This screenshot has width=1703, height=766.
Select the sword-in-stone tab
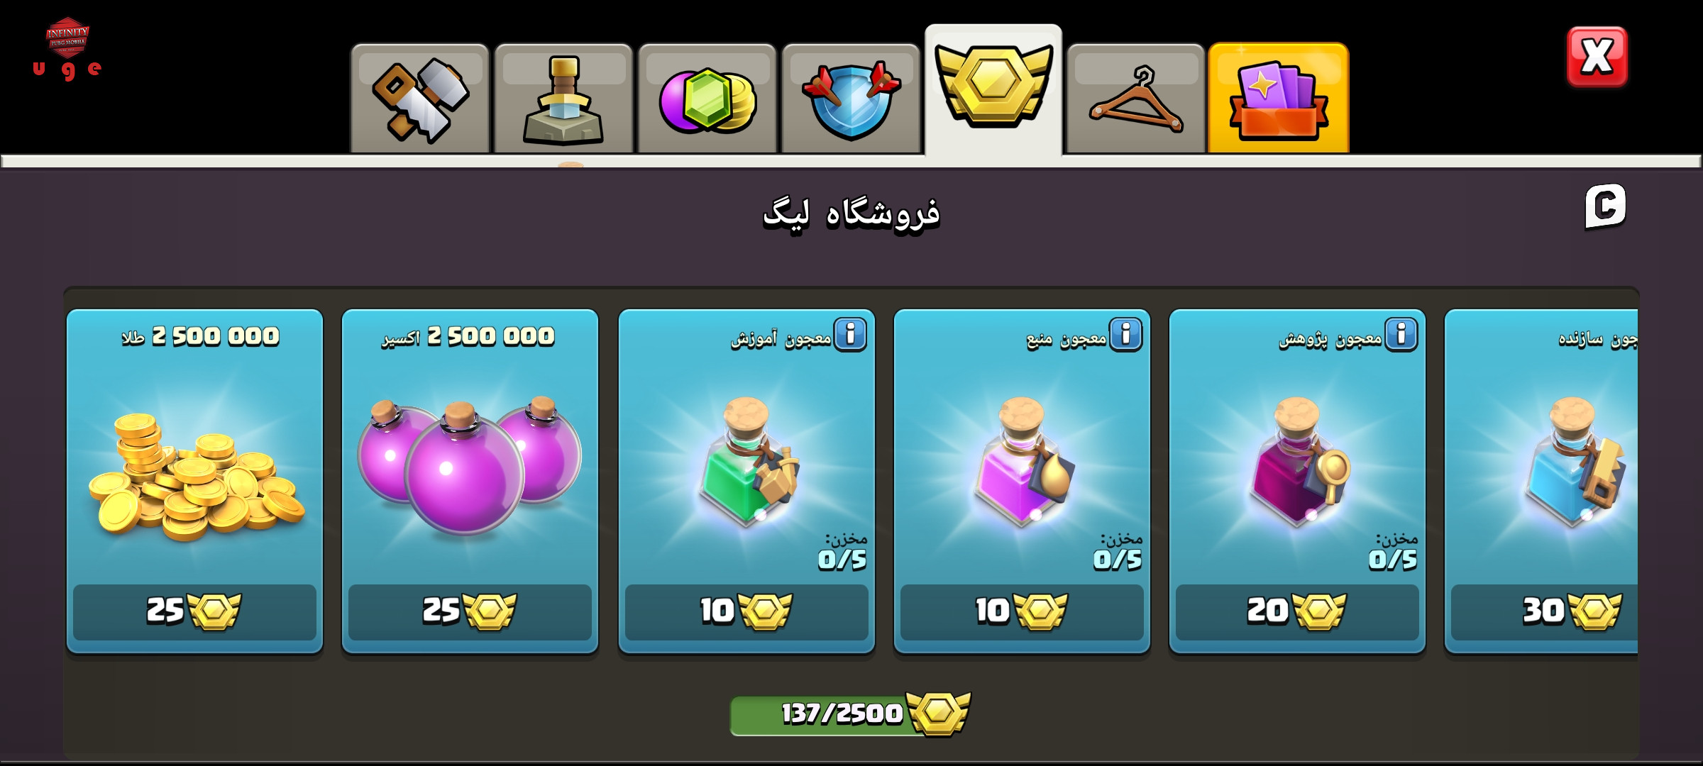pyautogui.click(x=563, y=99)
